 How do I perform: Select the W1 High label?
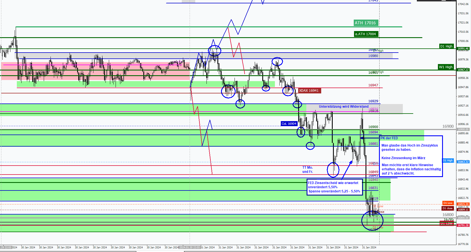[x=445, y=67]
